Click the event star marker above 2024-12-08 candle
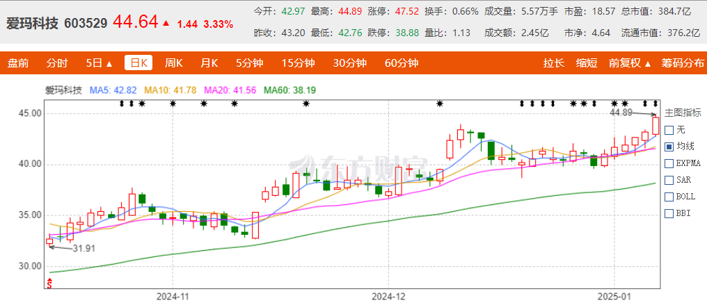The image size is (707, 305). (440, 104)
